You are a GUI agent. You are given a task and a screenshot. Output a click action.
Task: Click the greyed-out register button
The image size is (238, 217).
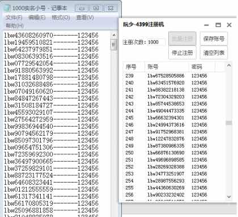pyautogui.click(x=182, y=39)
